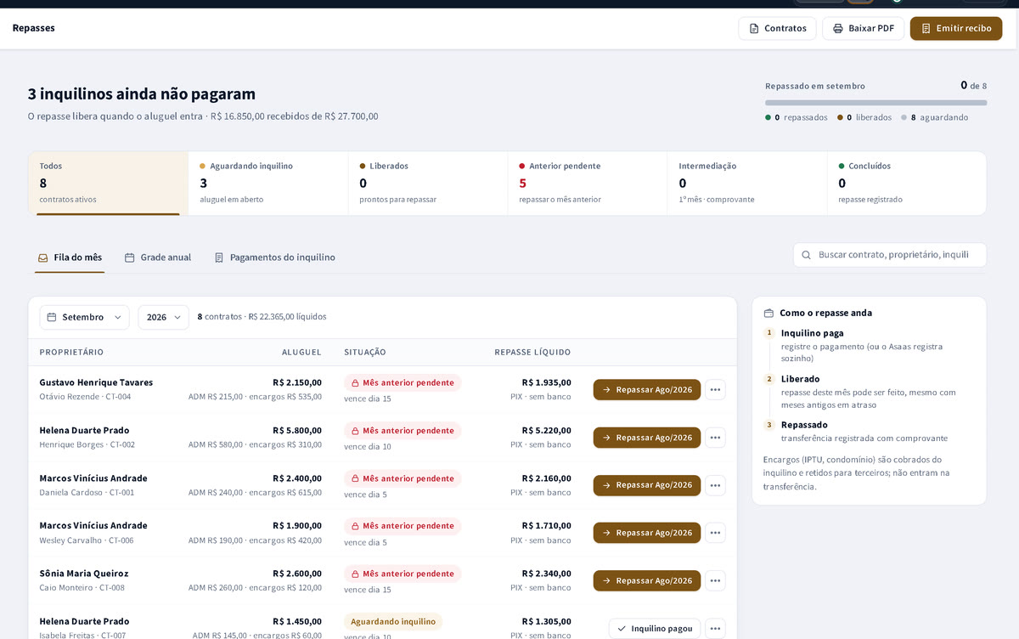Click rent value R$ 2.600,00
1019x639 pixels.
point(297,574)
